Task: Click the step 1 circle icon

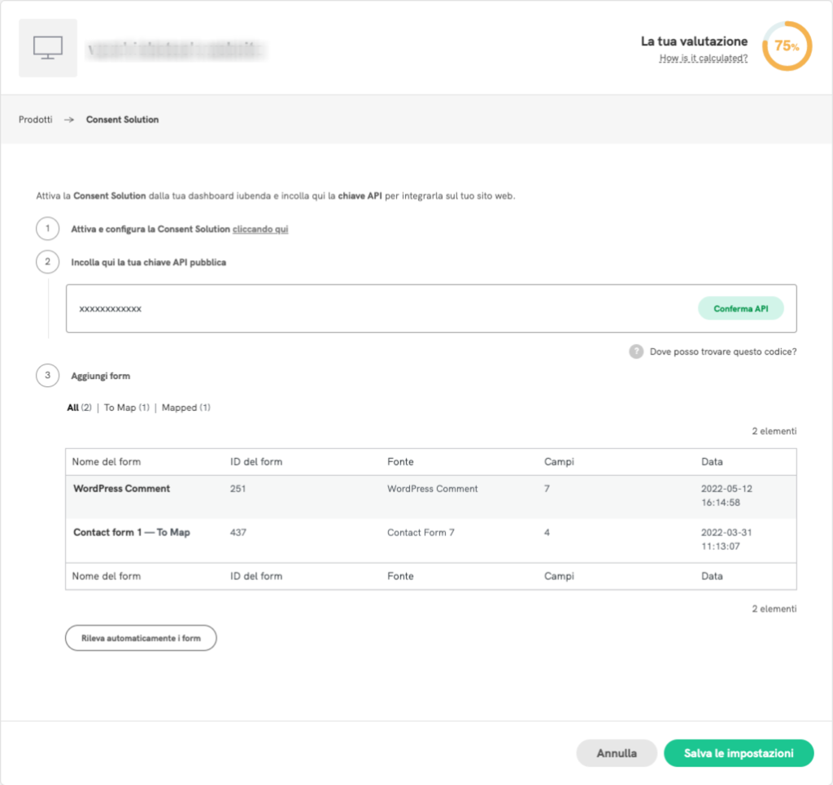Action: point(48,229)
